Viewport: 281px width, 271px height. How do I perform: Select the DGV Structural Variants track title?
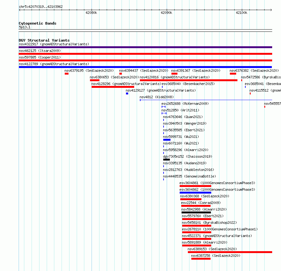pyautogui.click(x=44, y=40)
